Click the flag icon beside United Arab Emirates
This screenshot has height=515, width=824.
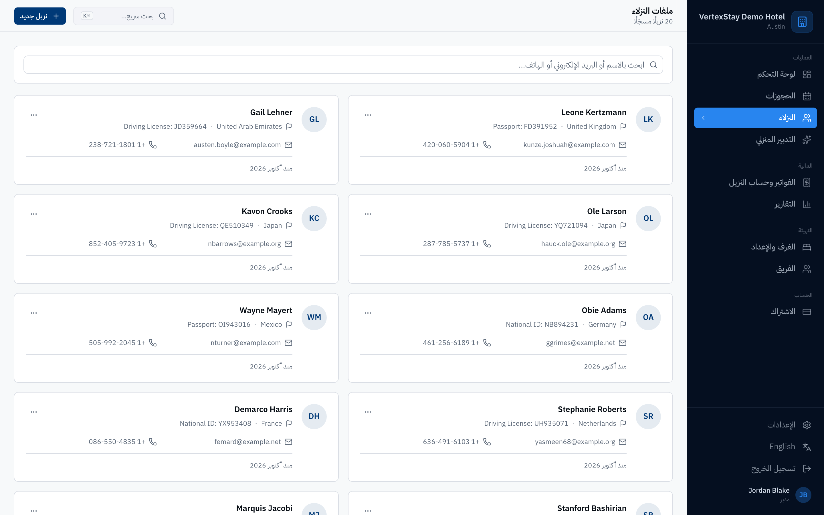click(289, 126)
